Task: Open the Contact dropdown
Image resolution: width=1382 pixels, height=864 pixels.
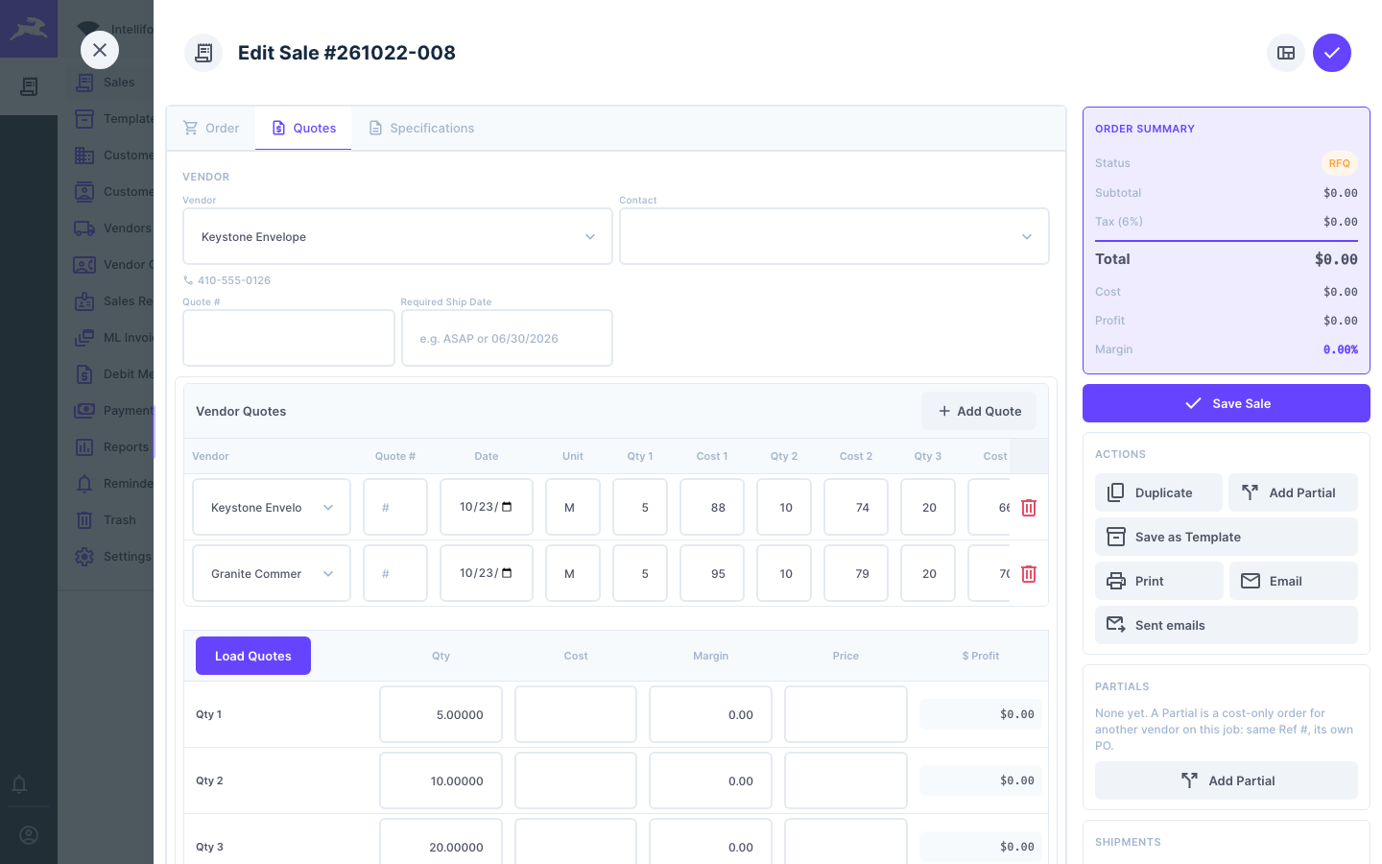Action: pos(834,236)
